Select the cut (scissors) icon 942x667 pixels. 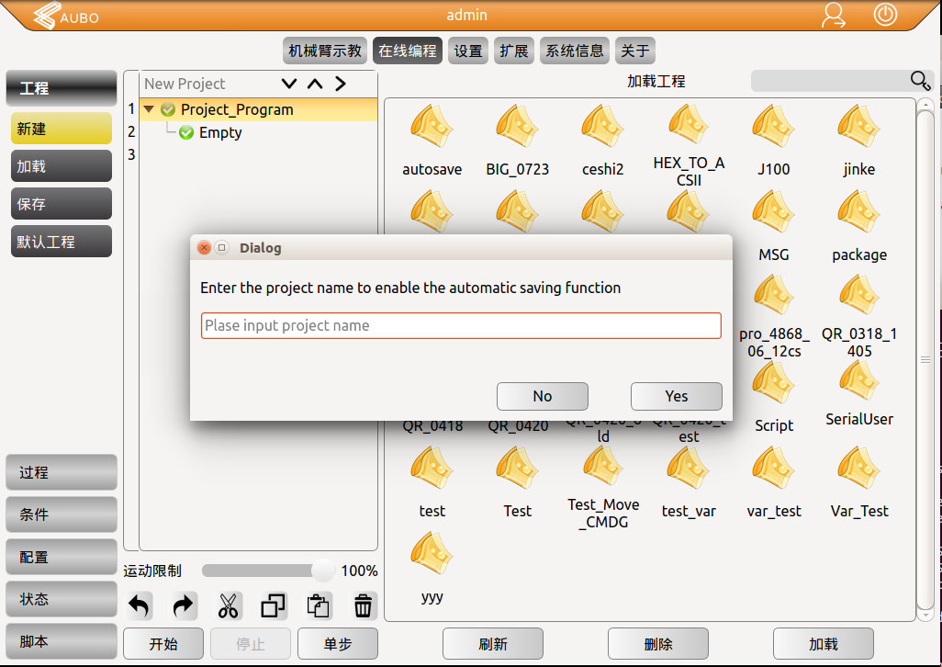(x=227, y=605)
